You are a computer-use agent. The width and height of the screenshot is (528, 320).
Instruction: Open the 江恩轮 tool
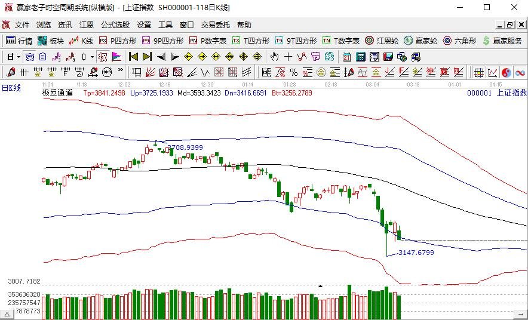coord(382,41)
